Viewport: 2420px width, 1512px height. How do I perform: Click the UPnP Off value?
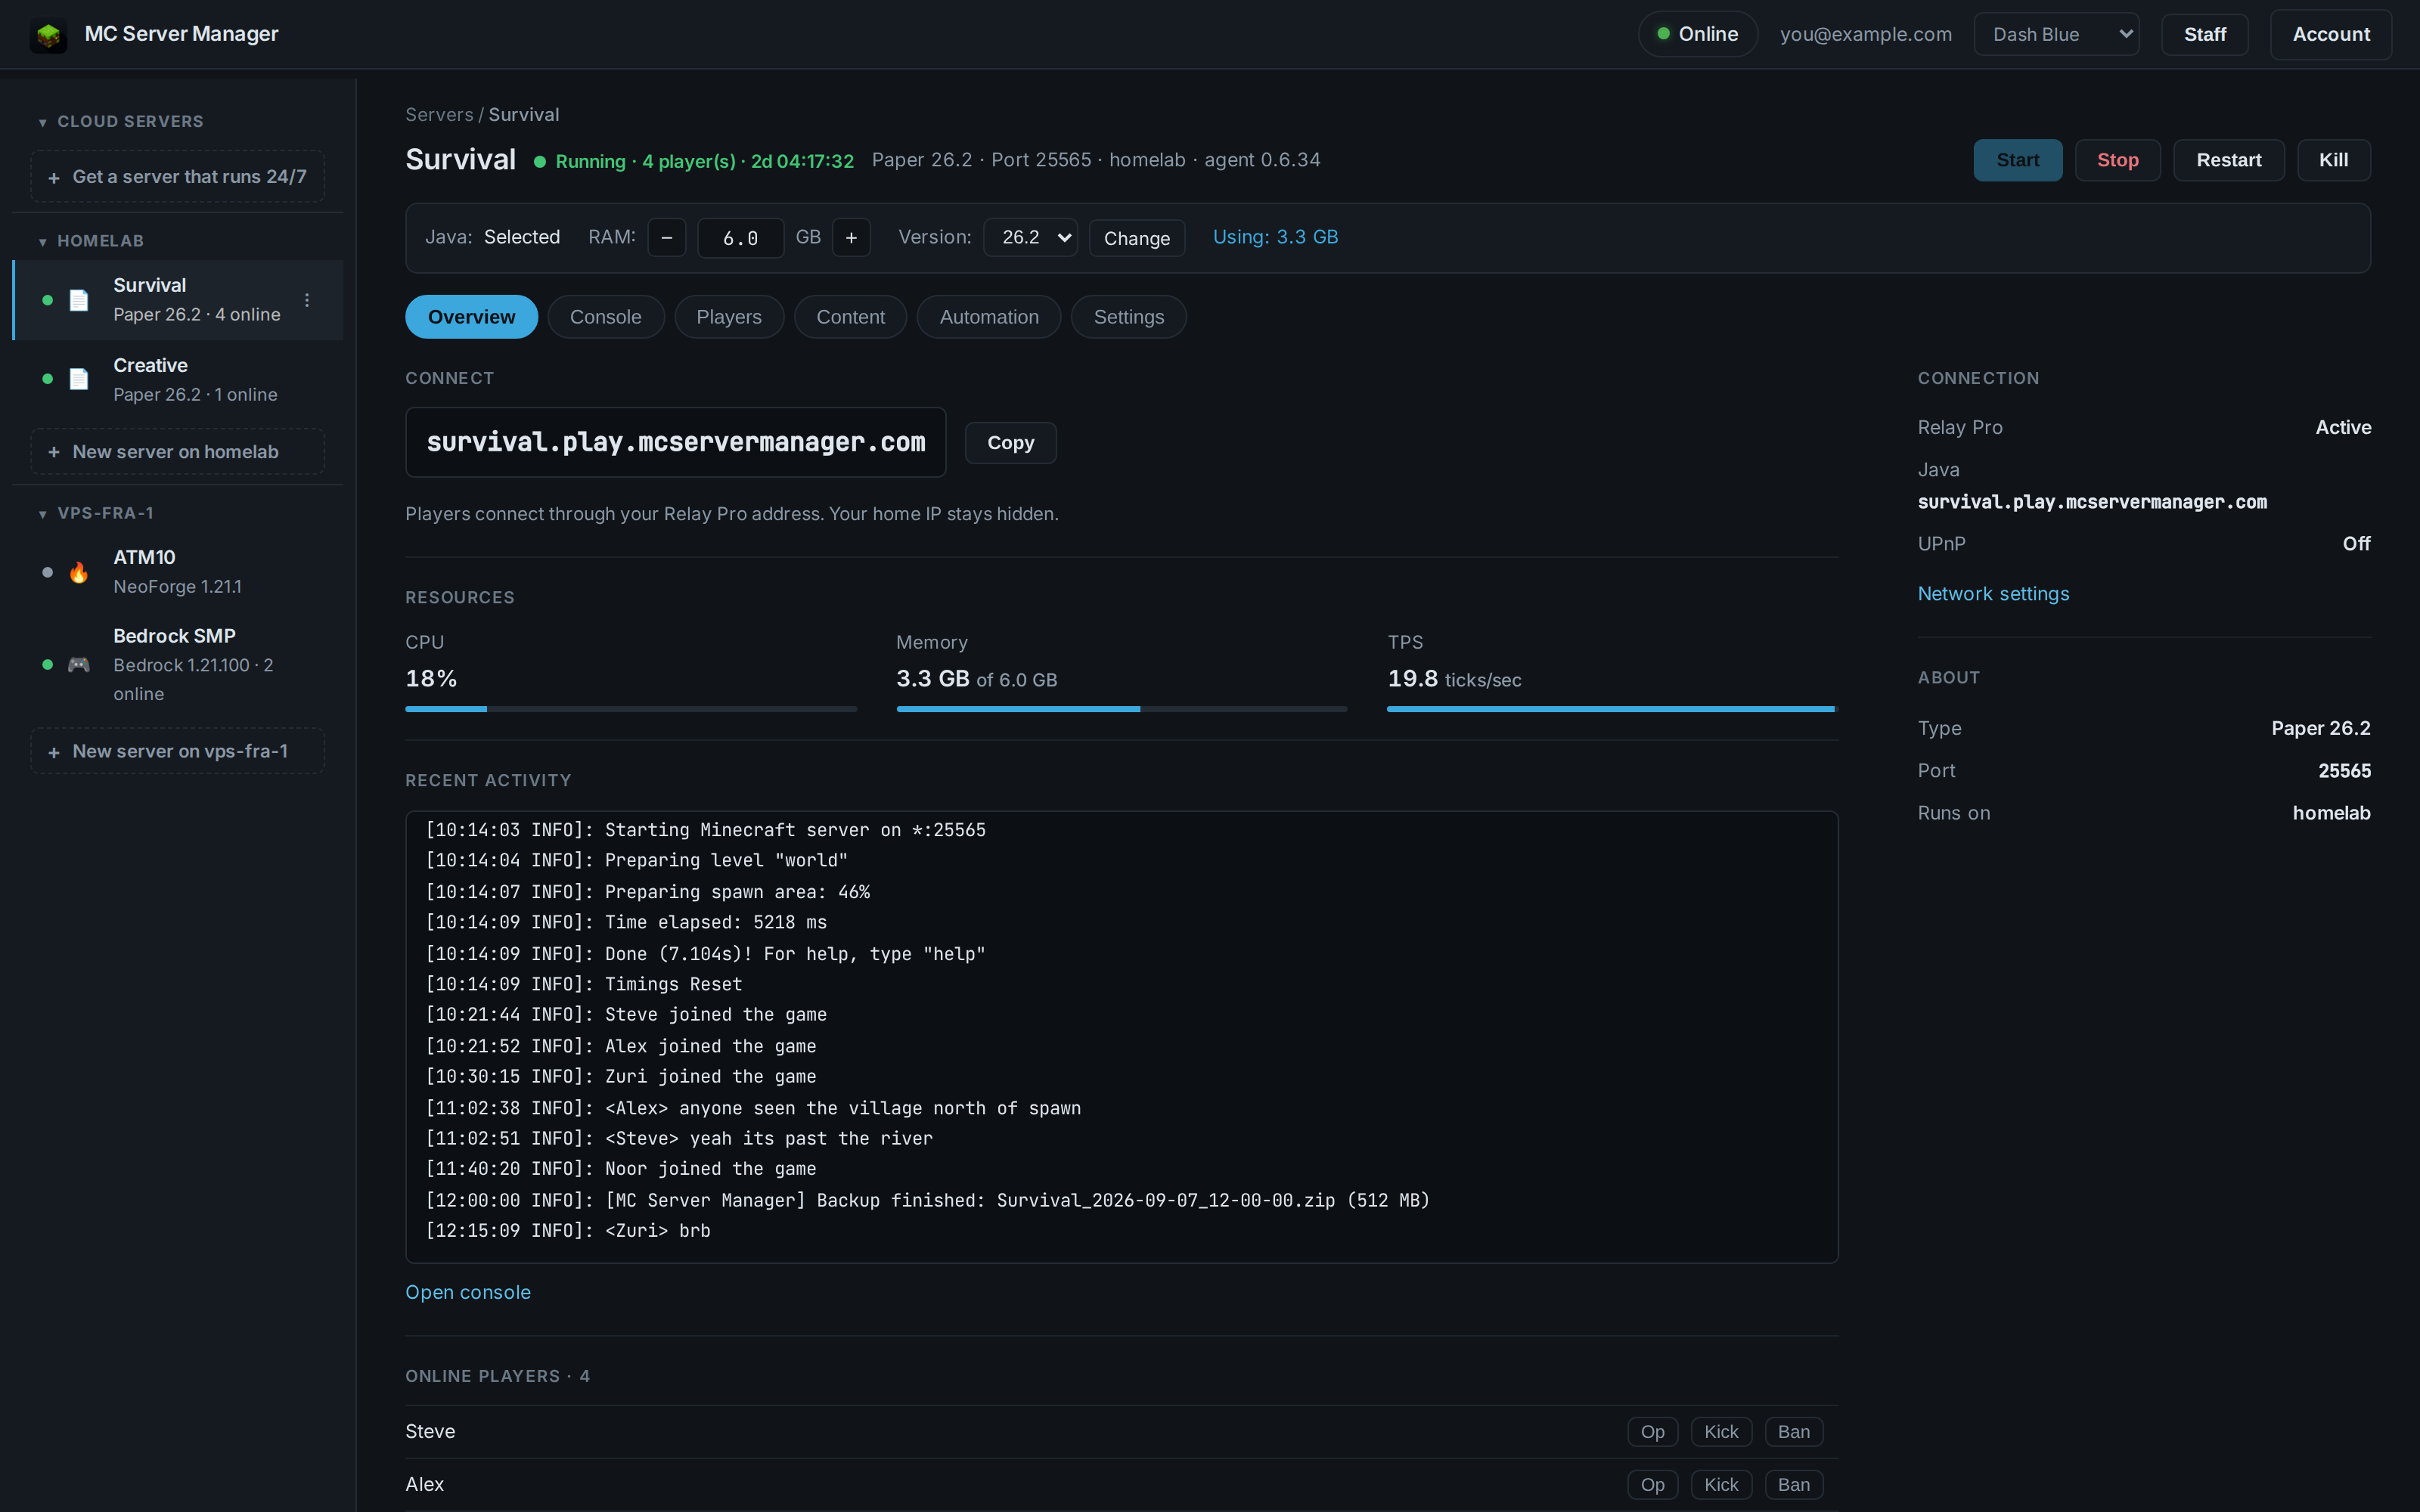[2356, 544]
